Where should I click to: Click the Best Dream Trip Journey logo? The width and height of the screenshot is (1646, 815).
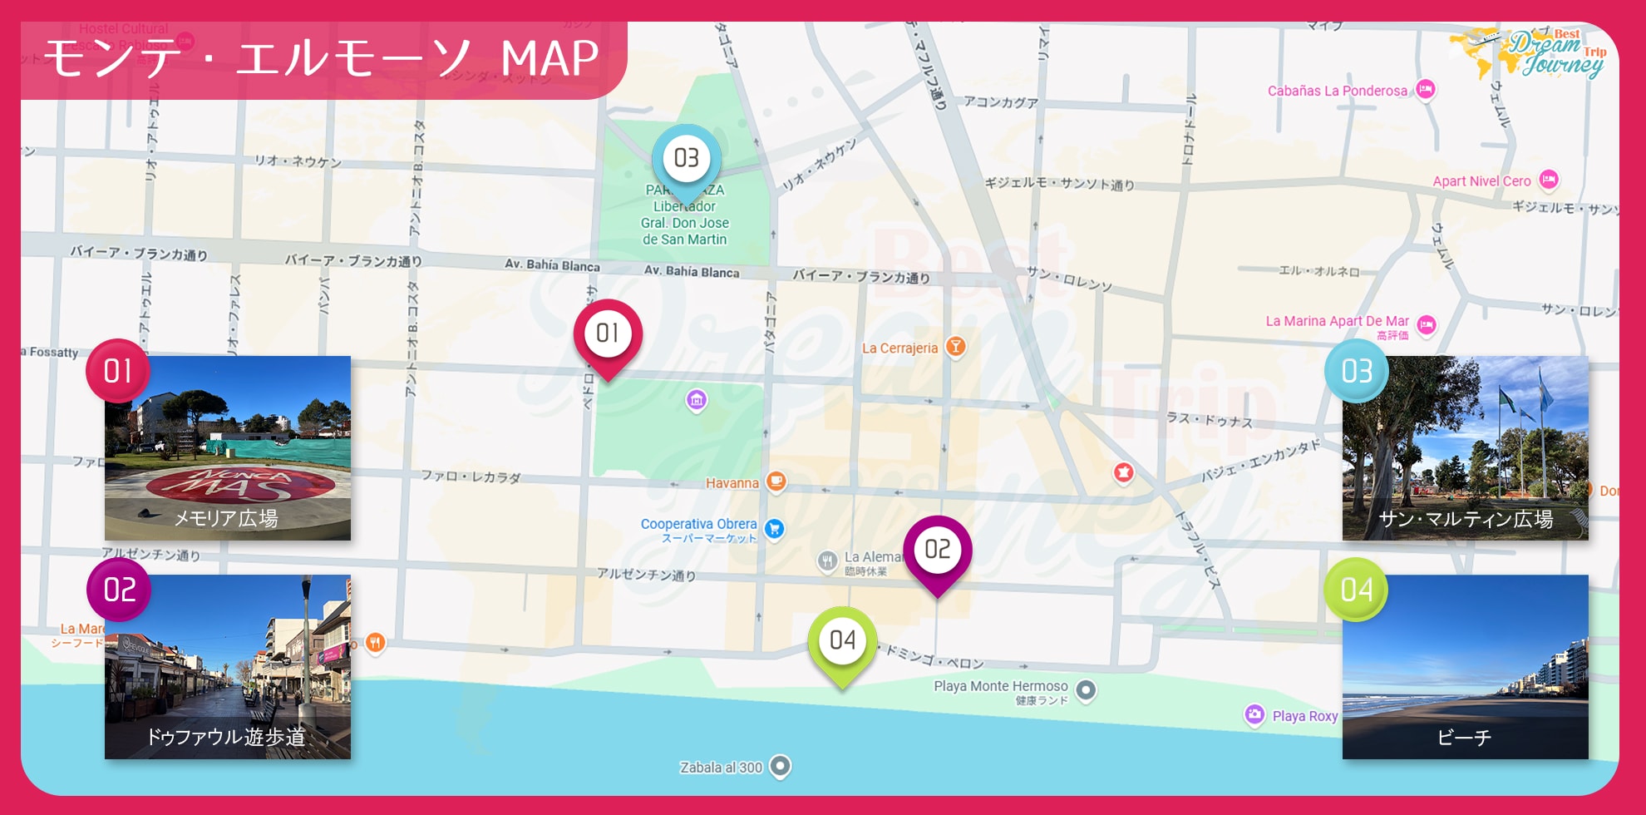(1530, 53)
